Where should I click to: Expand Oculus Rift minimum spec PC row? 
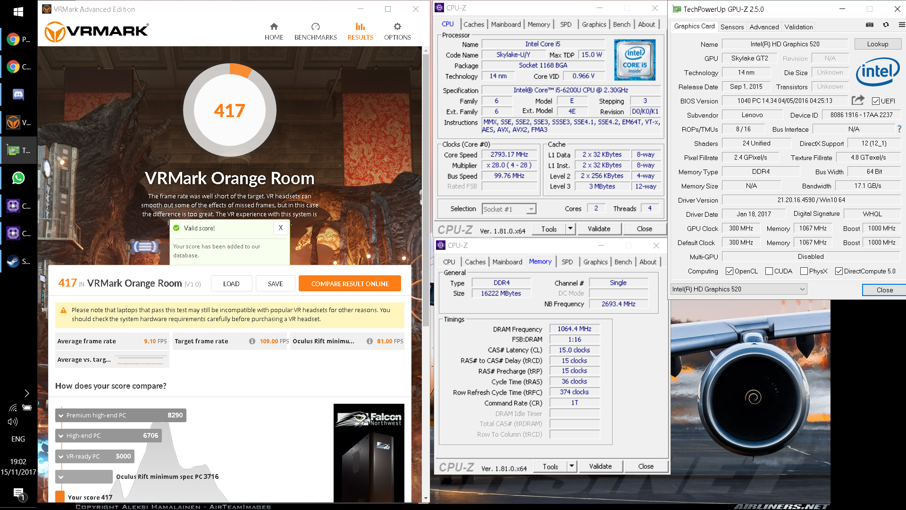(84, 476)
